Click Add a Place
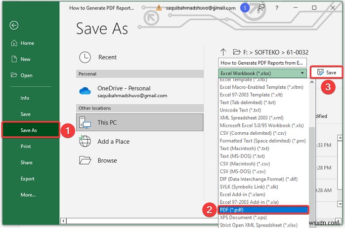 pos(140,142)
